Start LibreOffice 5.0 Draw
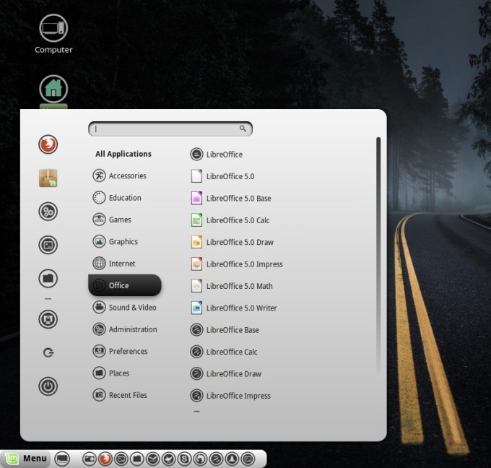Viewport: 491px width, 468px height. click(x=240, y=242)
